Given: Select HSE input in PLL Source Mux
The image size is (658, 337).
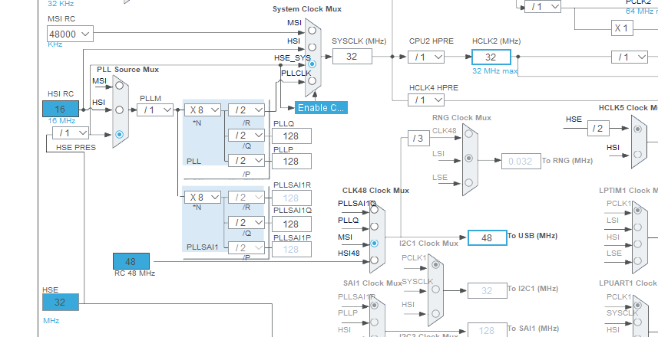Looking at the screenshot, I should click(x=120, y=134).
